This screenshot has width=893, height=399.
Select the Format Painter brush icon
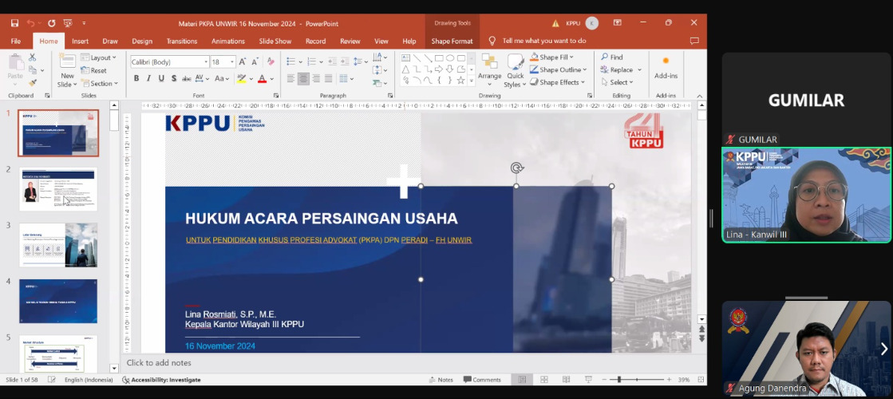33,82
